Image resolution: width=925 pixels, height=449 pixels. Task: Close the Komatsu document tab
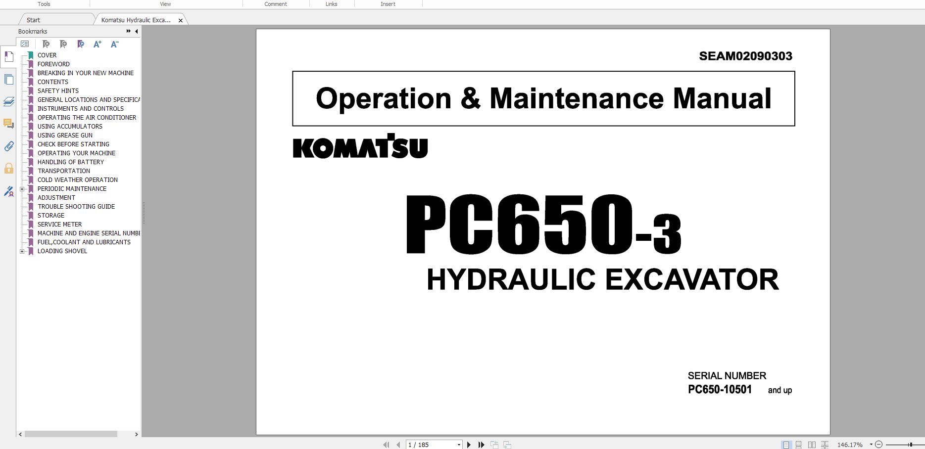(x=181, y=20)
